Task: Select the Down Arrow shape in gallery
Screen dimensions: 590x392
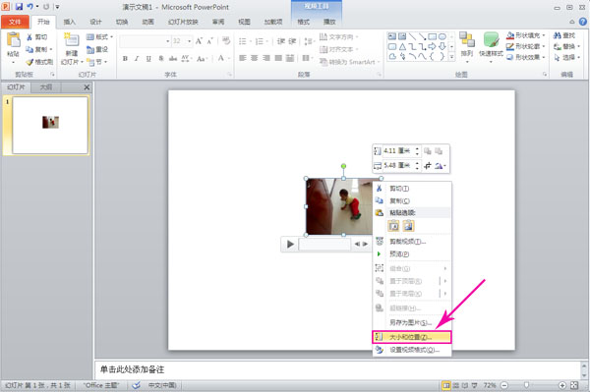Action: coord(442,46)
